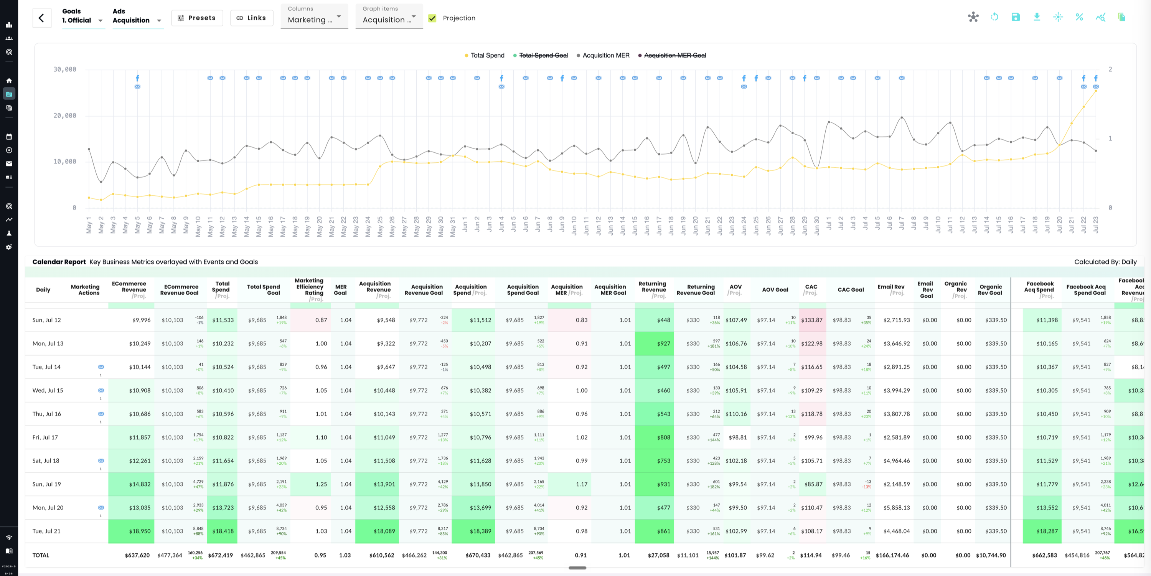Click the 'Calculated By: Daily' label
1151x576 pixels.
[x=1105, y=262]
